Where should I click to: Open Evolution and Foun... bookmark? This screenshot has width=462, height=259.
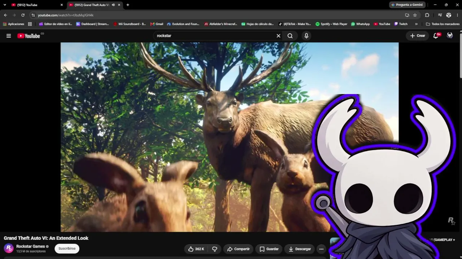click(x=183, y=24)
